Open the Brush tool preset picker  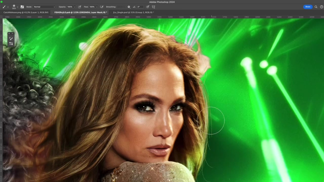tap(4, 7)
